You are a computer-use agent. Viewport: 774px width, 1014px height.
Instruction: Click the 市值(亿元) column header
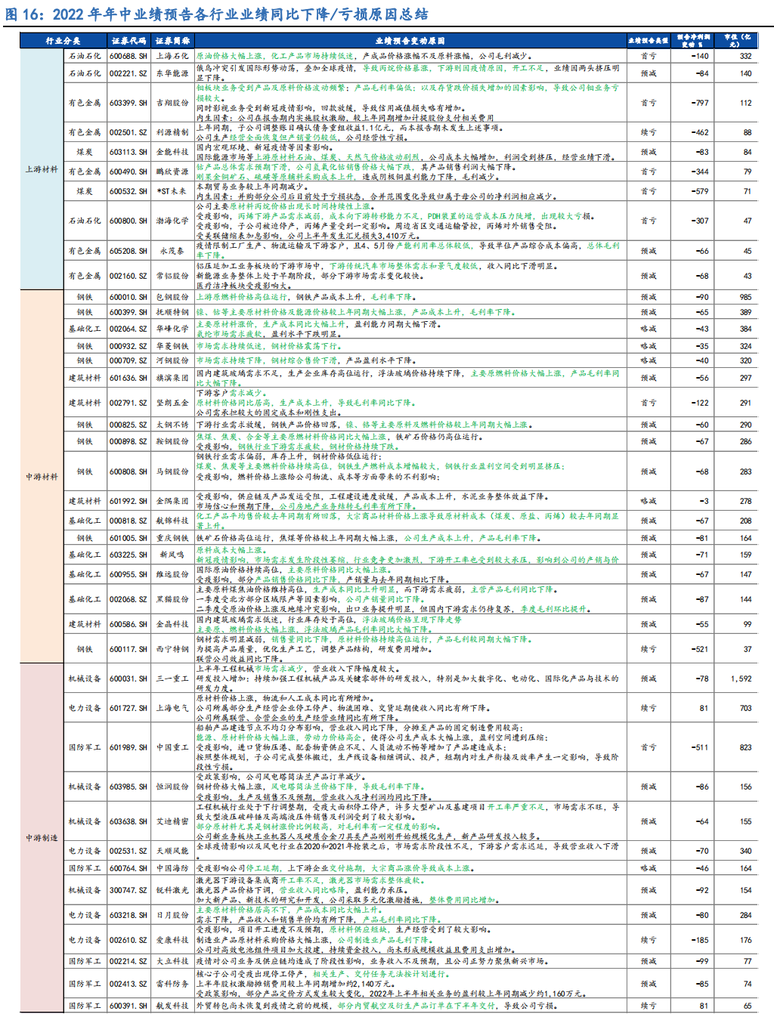coord(737,40)
